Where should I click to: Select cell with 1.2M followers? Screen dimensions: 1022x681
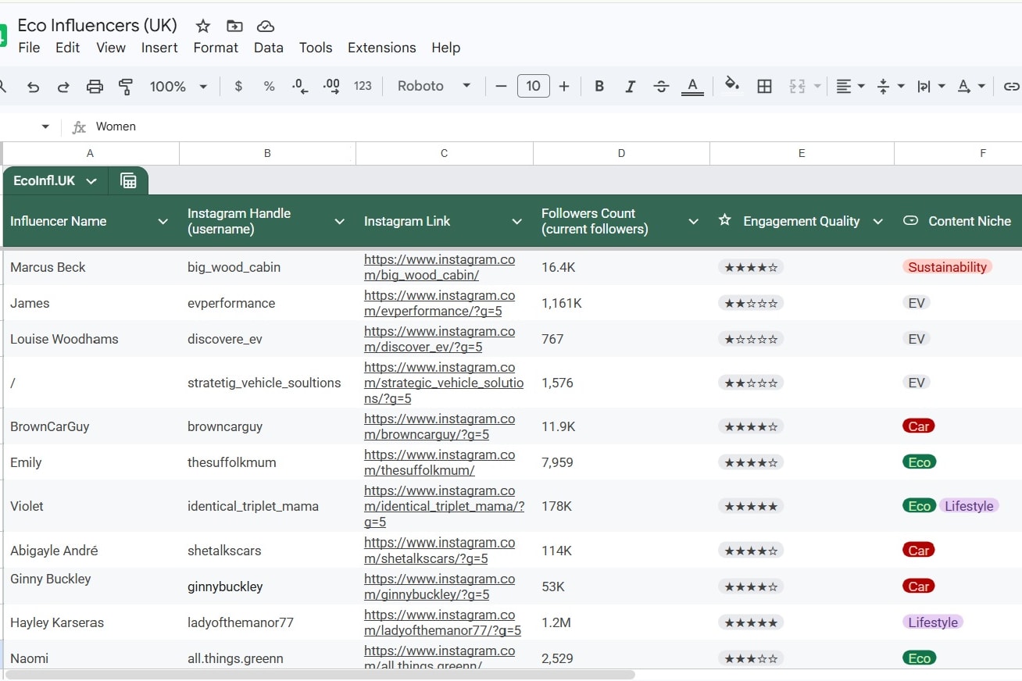pyautogui.click(x=621, y=622)
